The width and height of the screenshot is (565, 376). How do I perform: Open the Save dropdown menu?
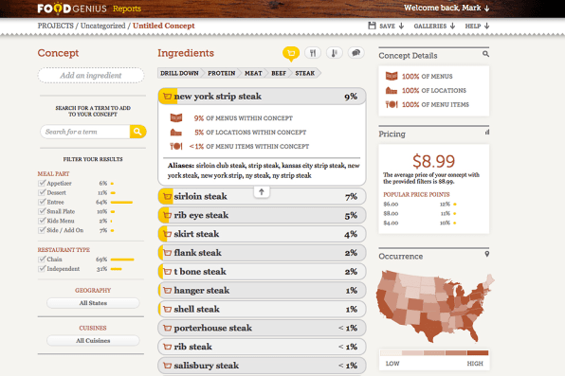pos(386,26)
